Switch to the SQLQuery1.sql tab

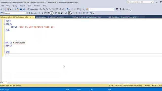pyautogui.click(x=124, y=17)
